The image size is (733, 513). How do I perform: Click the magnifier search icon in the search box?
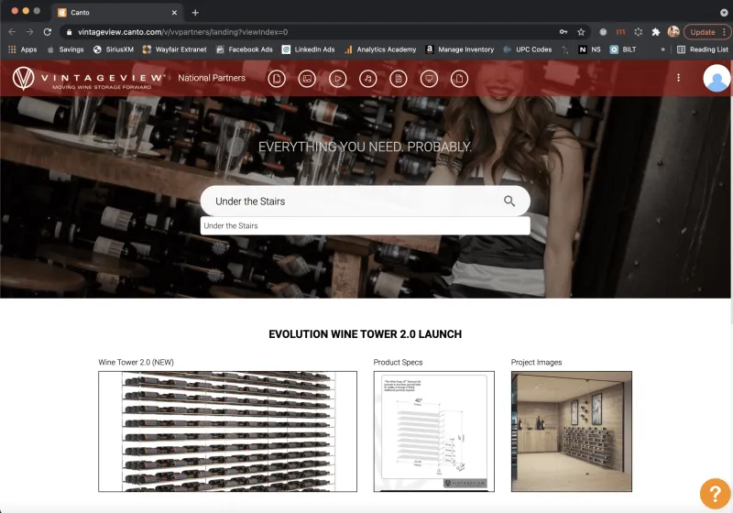click(x=509, y=201)
